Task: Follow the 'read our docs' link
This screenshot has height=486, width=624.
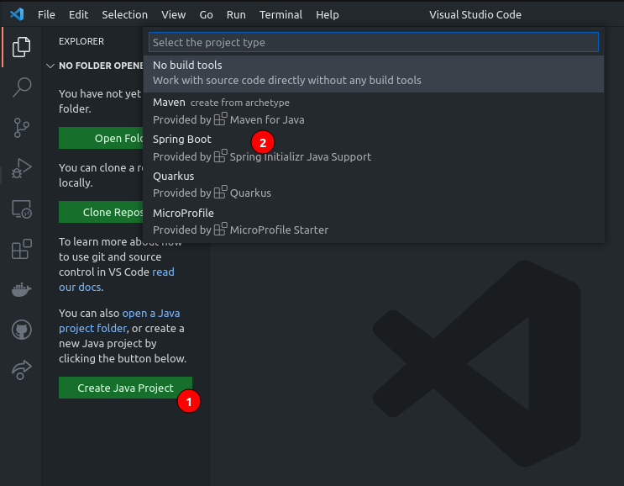Action: pyautogui.click(x=117, y=279)
